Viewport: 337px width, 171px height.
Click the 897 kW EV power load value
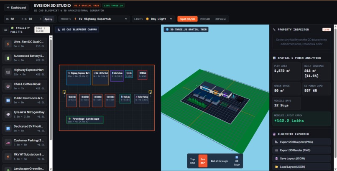click(x=310, y=91)
